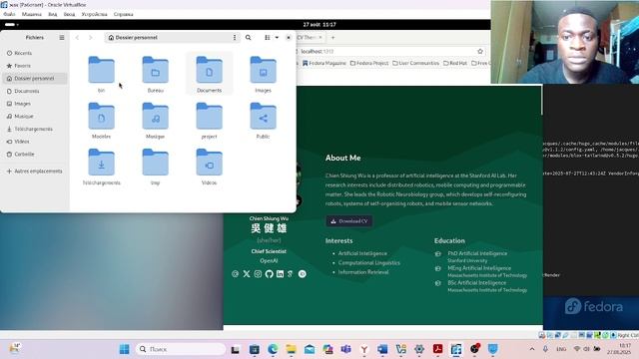Open the X (Twitter) profile icon
The width and height of the screenshot is (639, 359).
click(x=247, y=274)
